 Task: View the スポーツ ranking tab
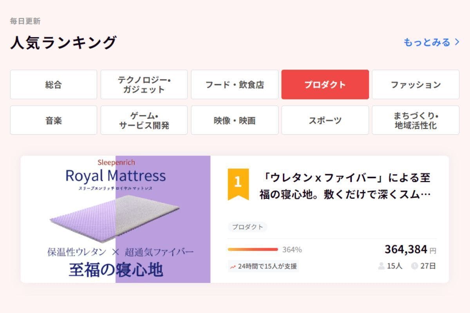pyautogui.click(x=325, y=121)
